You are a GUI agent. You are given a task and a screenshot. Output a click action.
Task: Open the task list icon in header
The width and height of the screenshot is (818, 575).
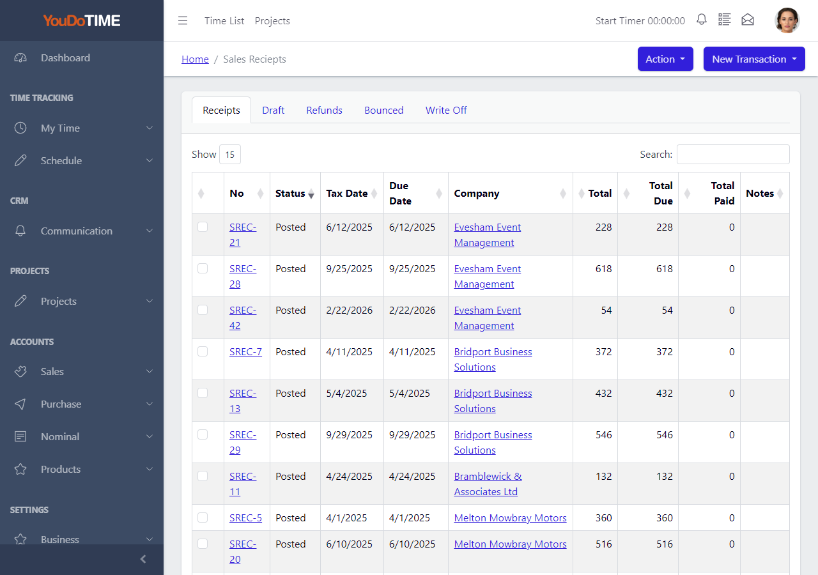click(724, 20)
